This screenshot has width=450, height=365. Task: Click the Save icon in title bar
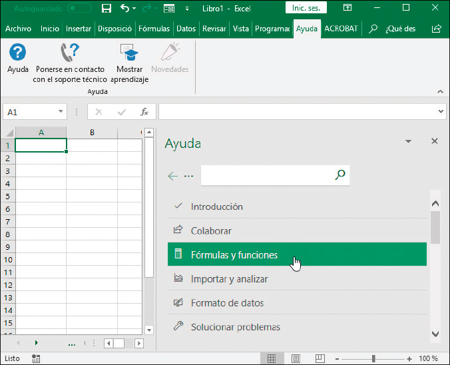(106, 8)
